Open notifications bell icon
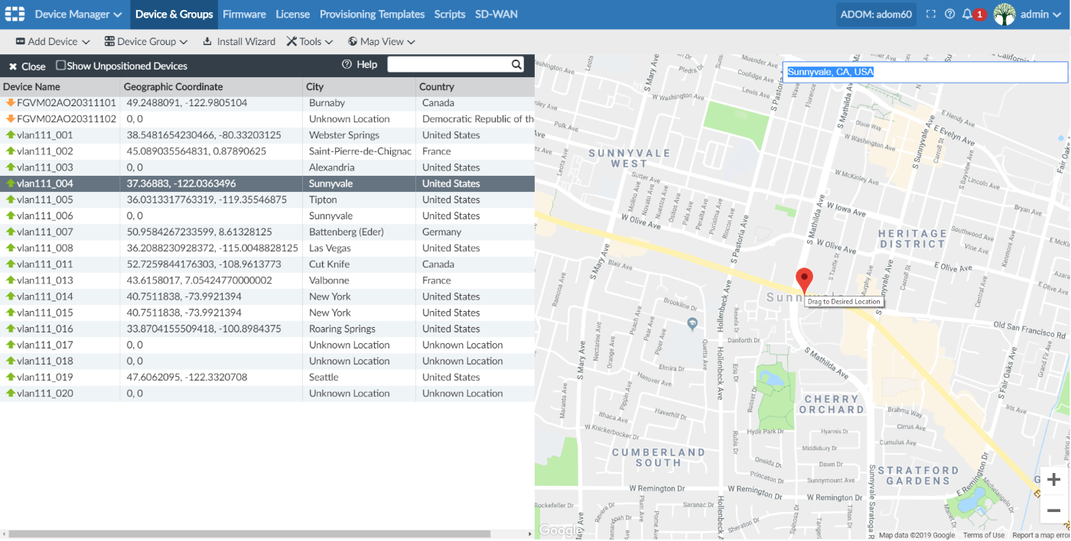The height and width of the screenshot is (541, 1071). (968, 15)
